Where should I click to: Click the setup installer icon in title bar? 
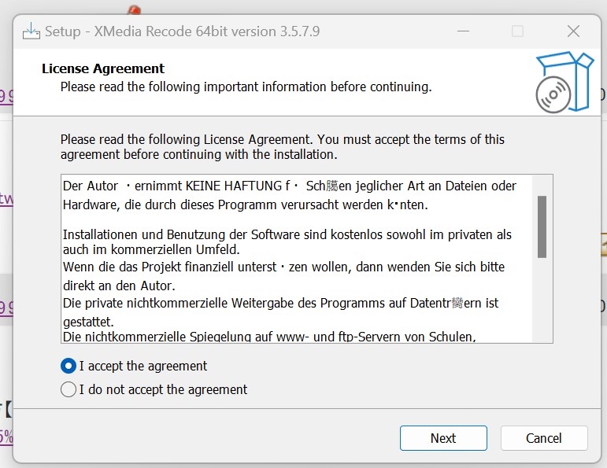[x=31, y=31]
